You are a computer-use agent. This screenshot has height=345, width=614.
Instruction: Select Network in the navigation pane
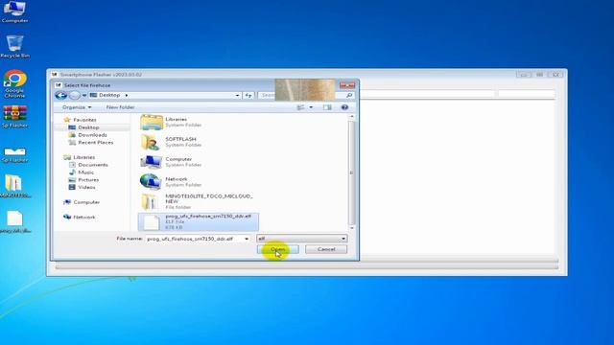coord(83,218)
